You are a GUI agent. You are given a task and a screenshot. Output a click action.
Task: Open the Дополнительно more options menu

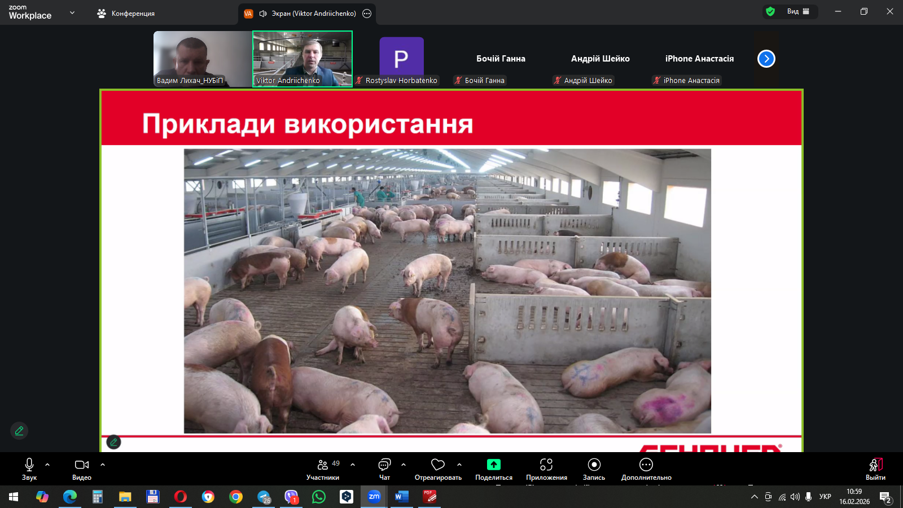(646, 469)
